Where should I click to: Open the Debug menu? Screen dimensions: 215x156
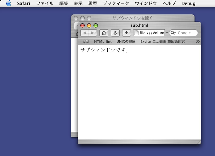pyautogui.click(x=188, y=3)
